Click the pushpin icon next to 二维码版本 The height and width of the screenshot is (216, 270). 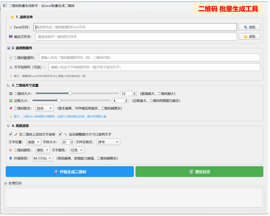[x=11, y=108]
